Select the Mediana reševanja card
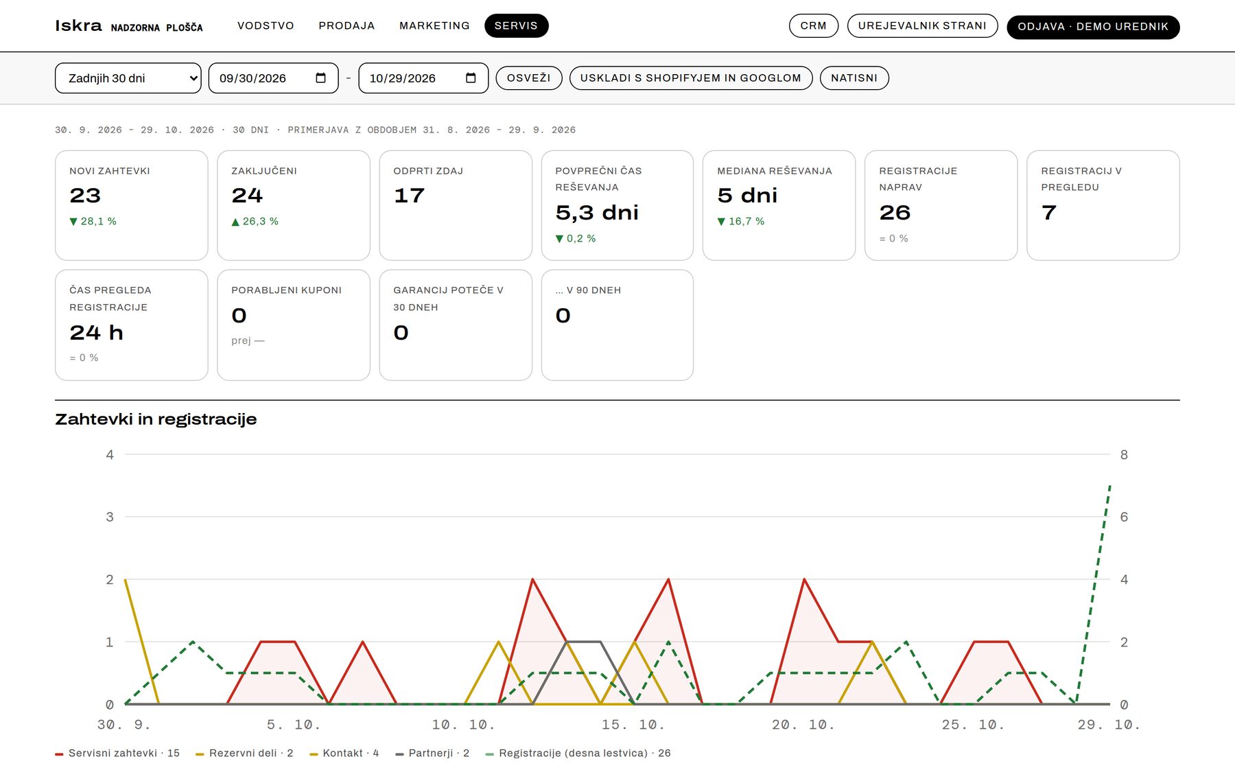The width and height of the screenshot is (1235, 772). (x=779, y=205)
